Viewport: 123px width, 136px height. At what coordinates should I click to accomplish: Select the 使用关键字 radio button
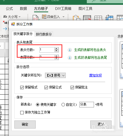(x=38, y=104)
